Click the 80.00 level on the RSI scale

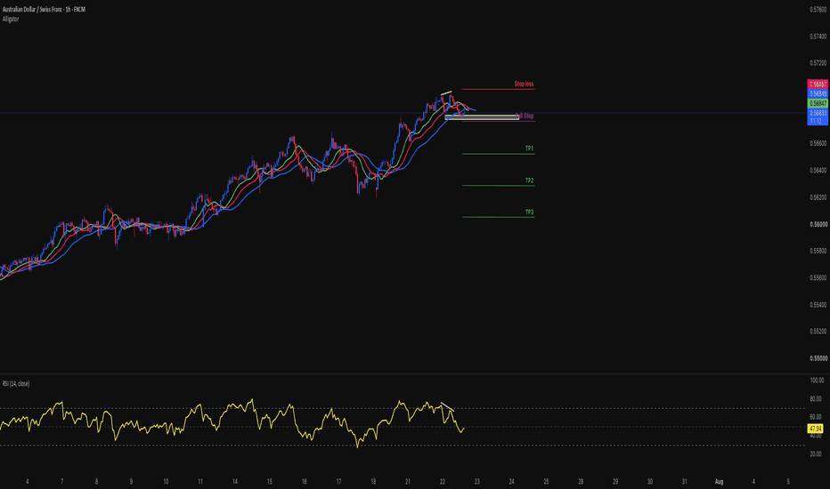[x=816, y=399]
